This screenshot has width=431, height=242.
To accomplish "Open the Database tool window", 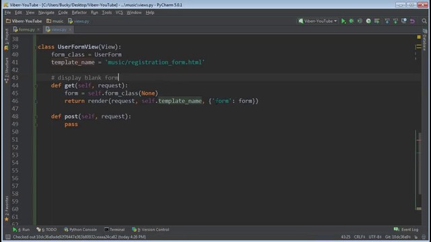I will 425,40.
